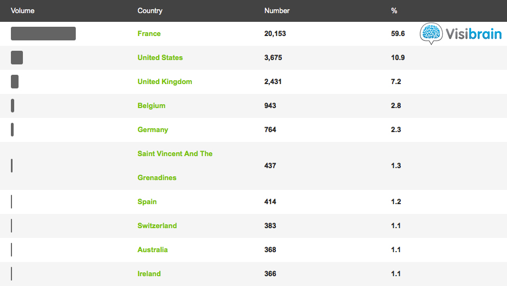The width and height of the screenshot is (507, 286).
Task: Select the Ireland country link
Action: click(149, 274)
